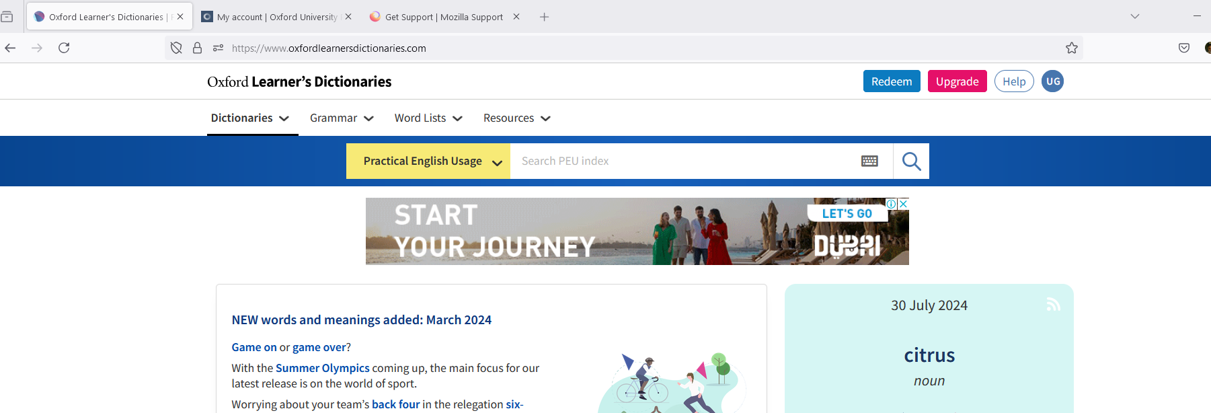This screenshot has height=413, width=1211.
Task: Switch to Get Support Mozilla Support tab
Action: coord(444,17)
